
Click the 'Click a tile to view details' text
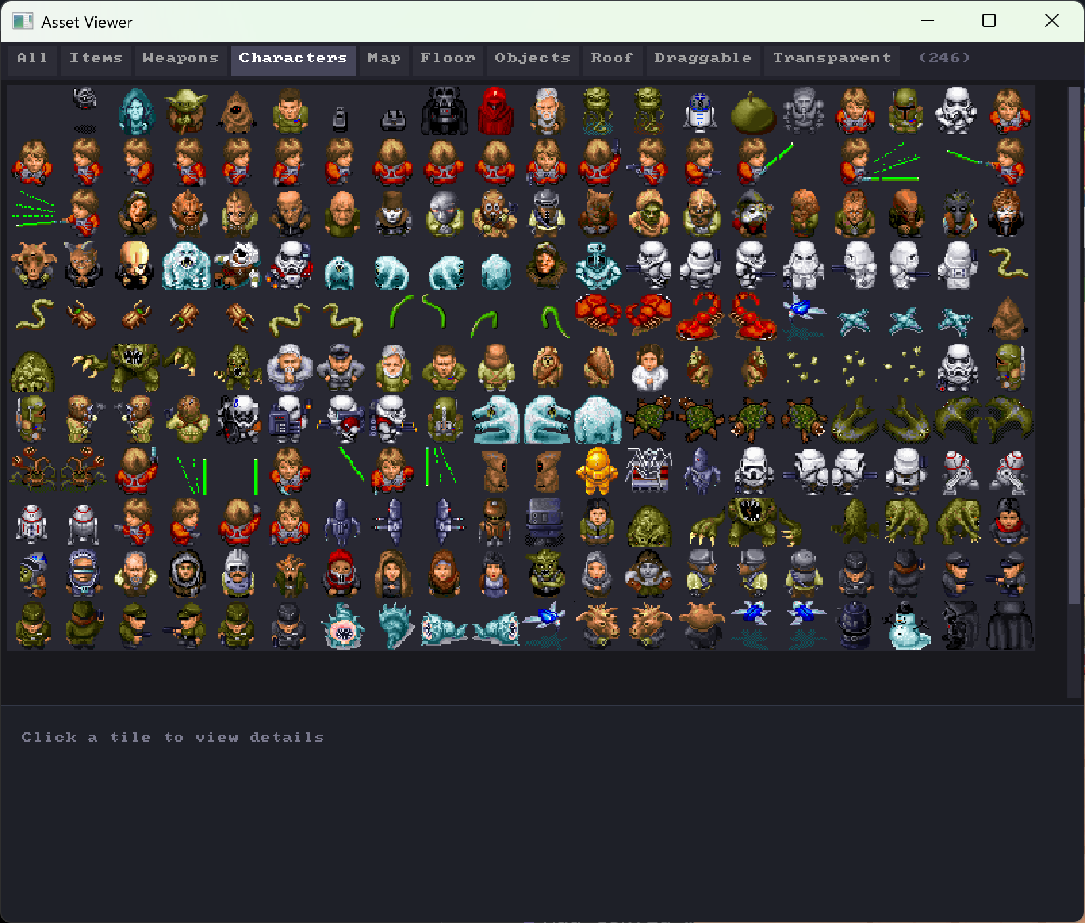click(x=172, y=737)
